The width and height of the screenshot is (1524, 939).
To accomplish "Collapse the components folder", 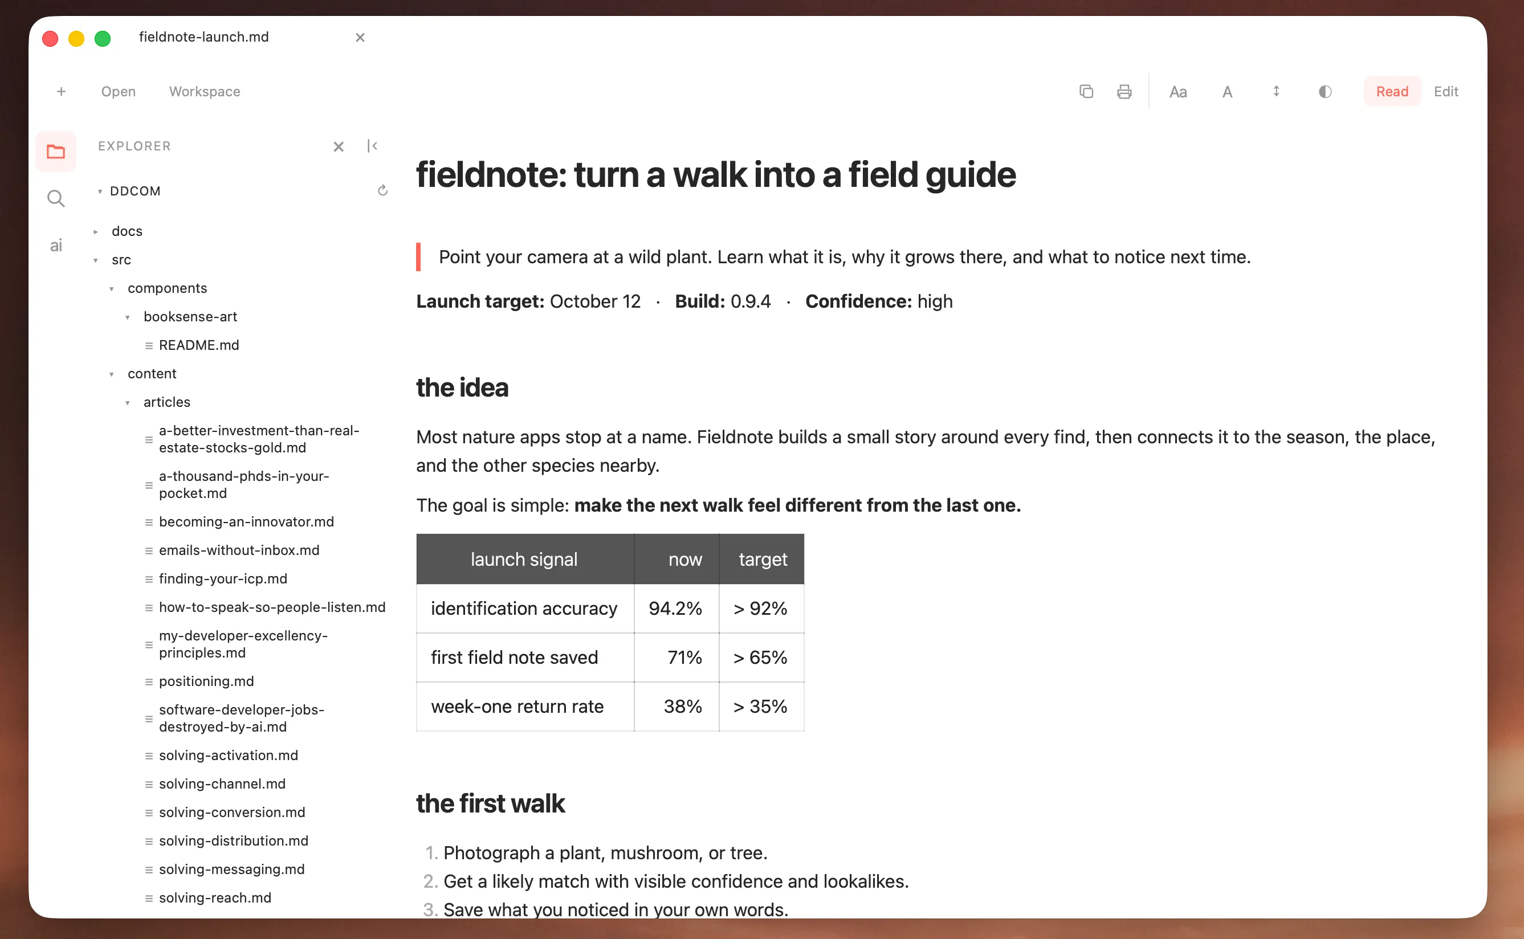I will [x=112, y=289].
